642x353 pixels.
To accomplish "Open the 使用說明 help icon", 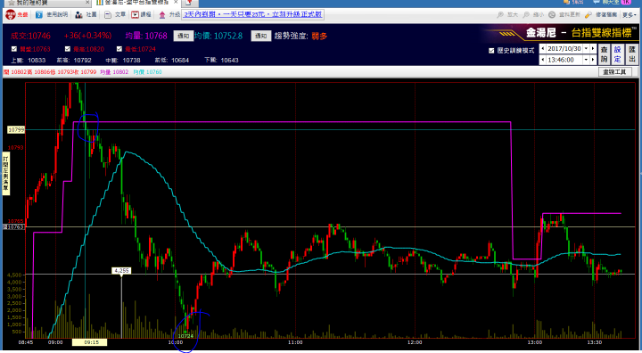I will tap(39, 15).
